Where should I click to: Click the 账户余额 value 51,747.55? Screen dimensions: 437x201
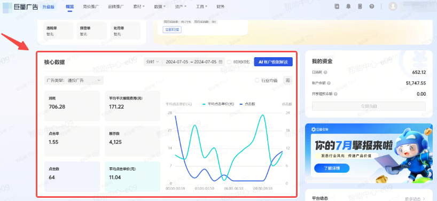(416, 83)
